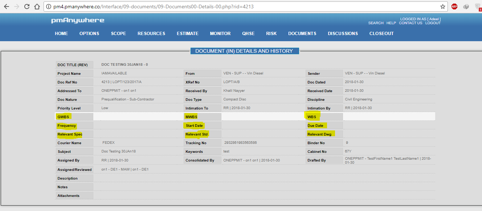Image resolution: width=482 pixels, height=211 pixels.
Task: Open the HELP link
Action: coord(391,23)
